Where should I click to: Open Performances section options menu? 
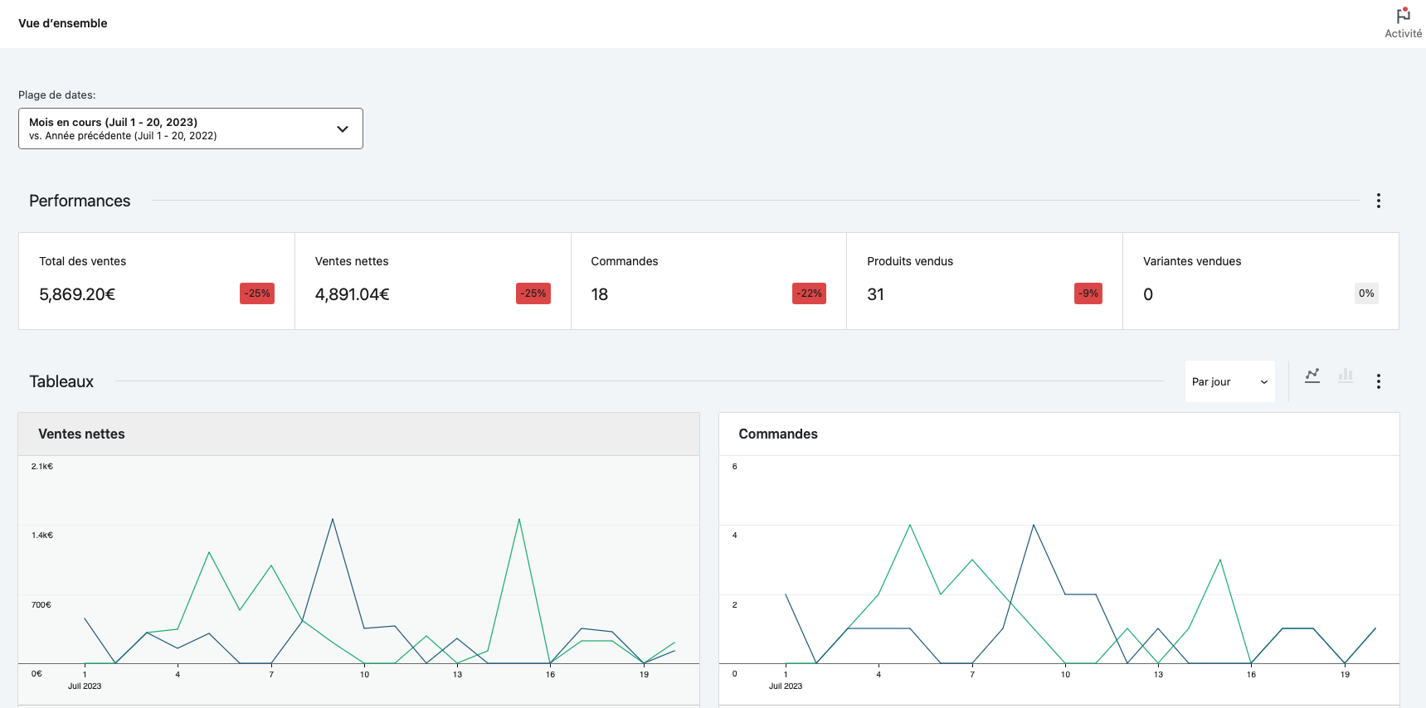1378,201
